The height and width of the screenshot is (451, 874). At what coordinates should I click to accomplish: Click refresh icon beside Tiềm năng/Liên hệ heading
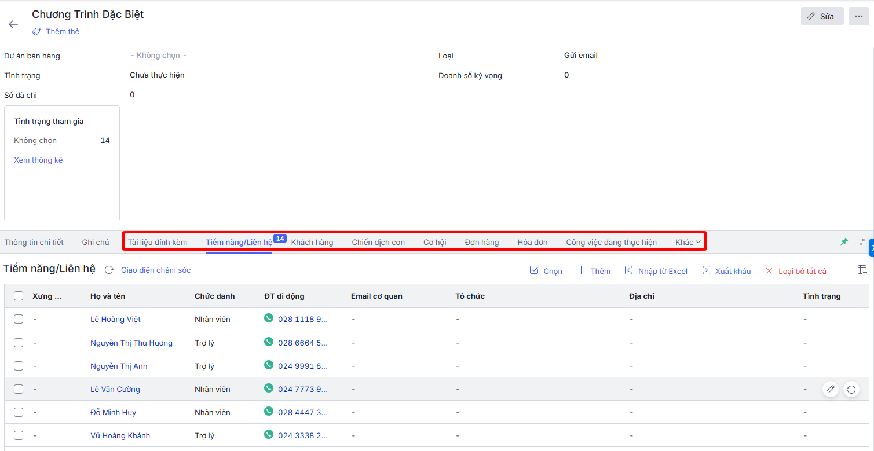click(109, 270)
